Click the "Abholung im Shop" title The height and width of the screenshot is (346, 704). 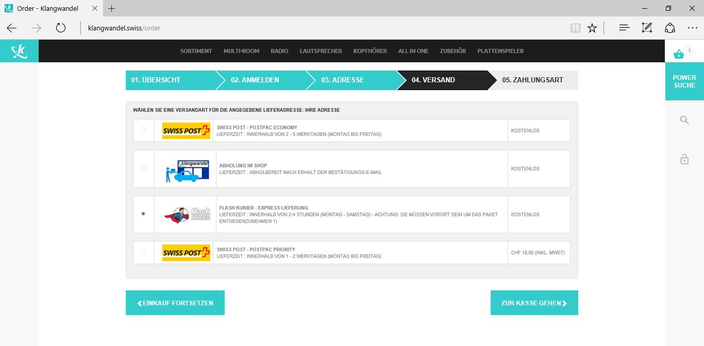click(x=243, y=166)
